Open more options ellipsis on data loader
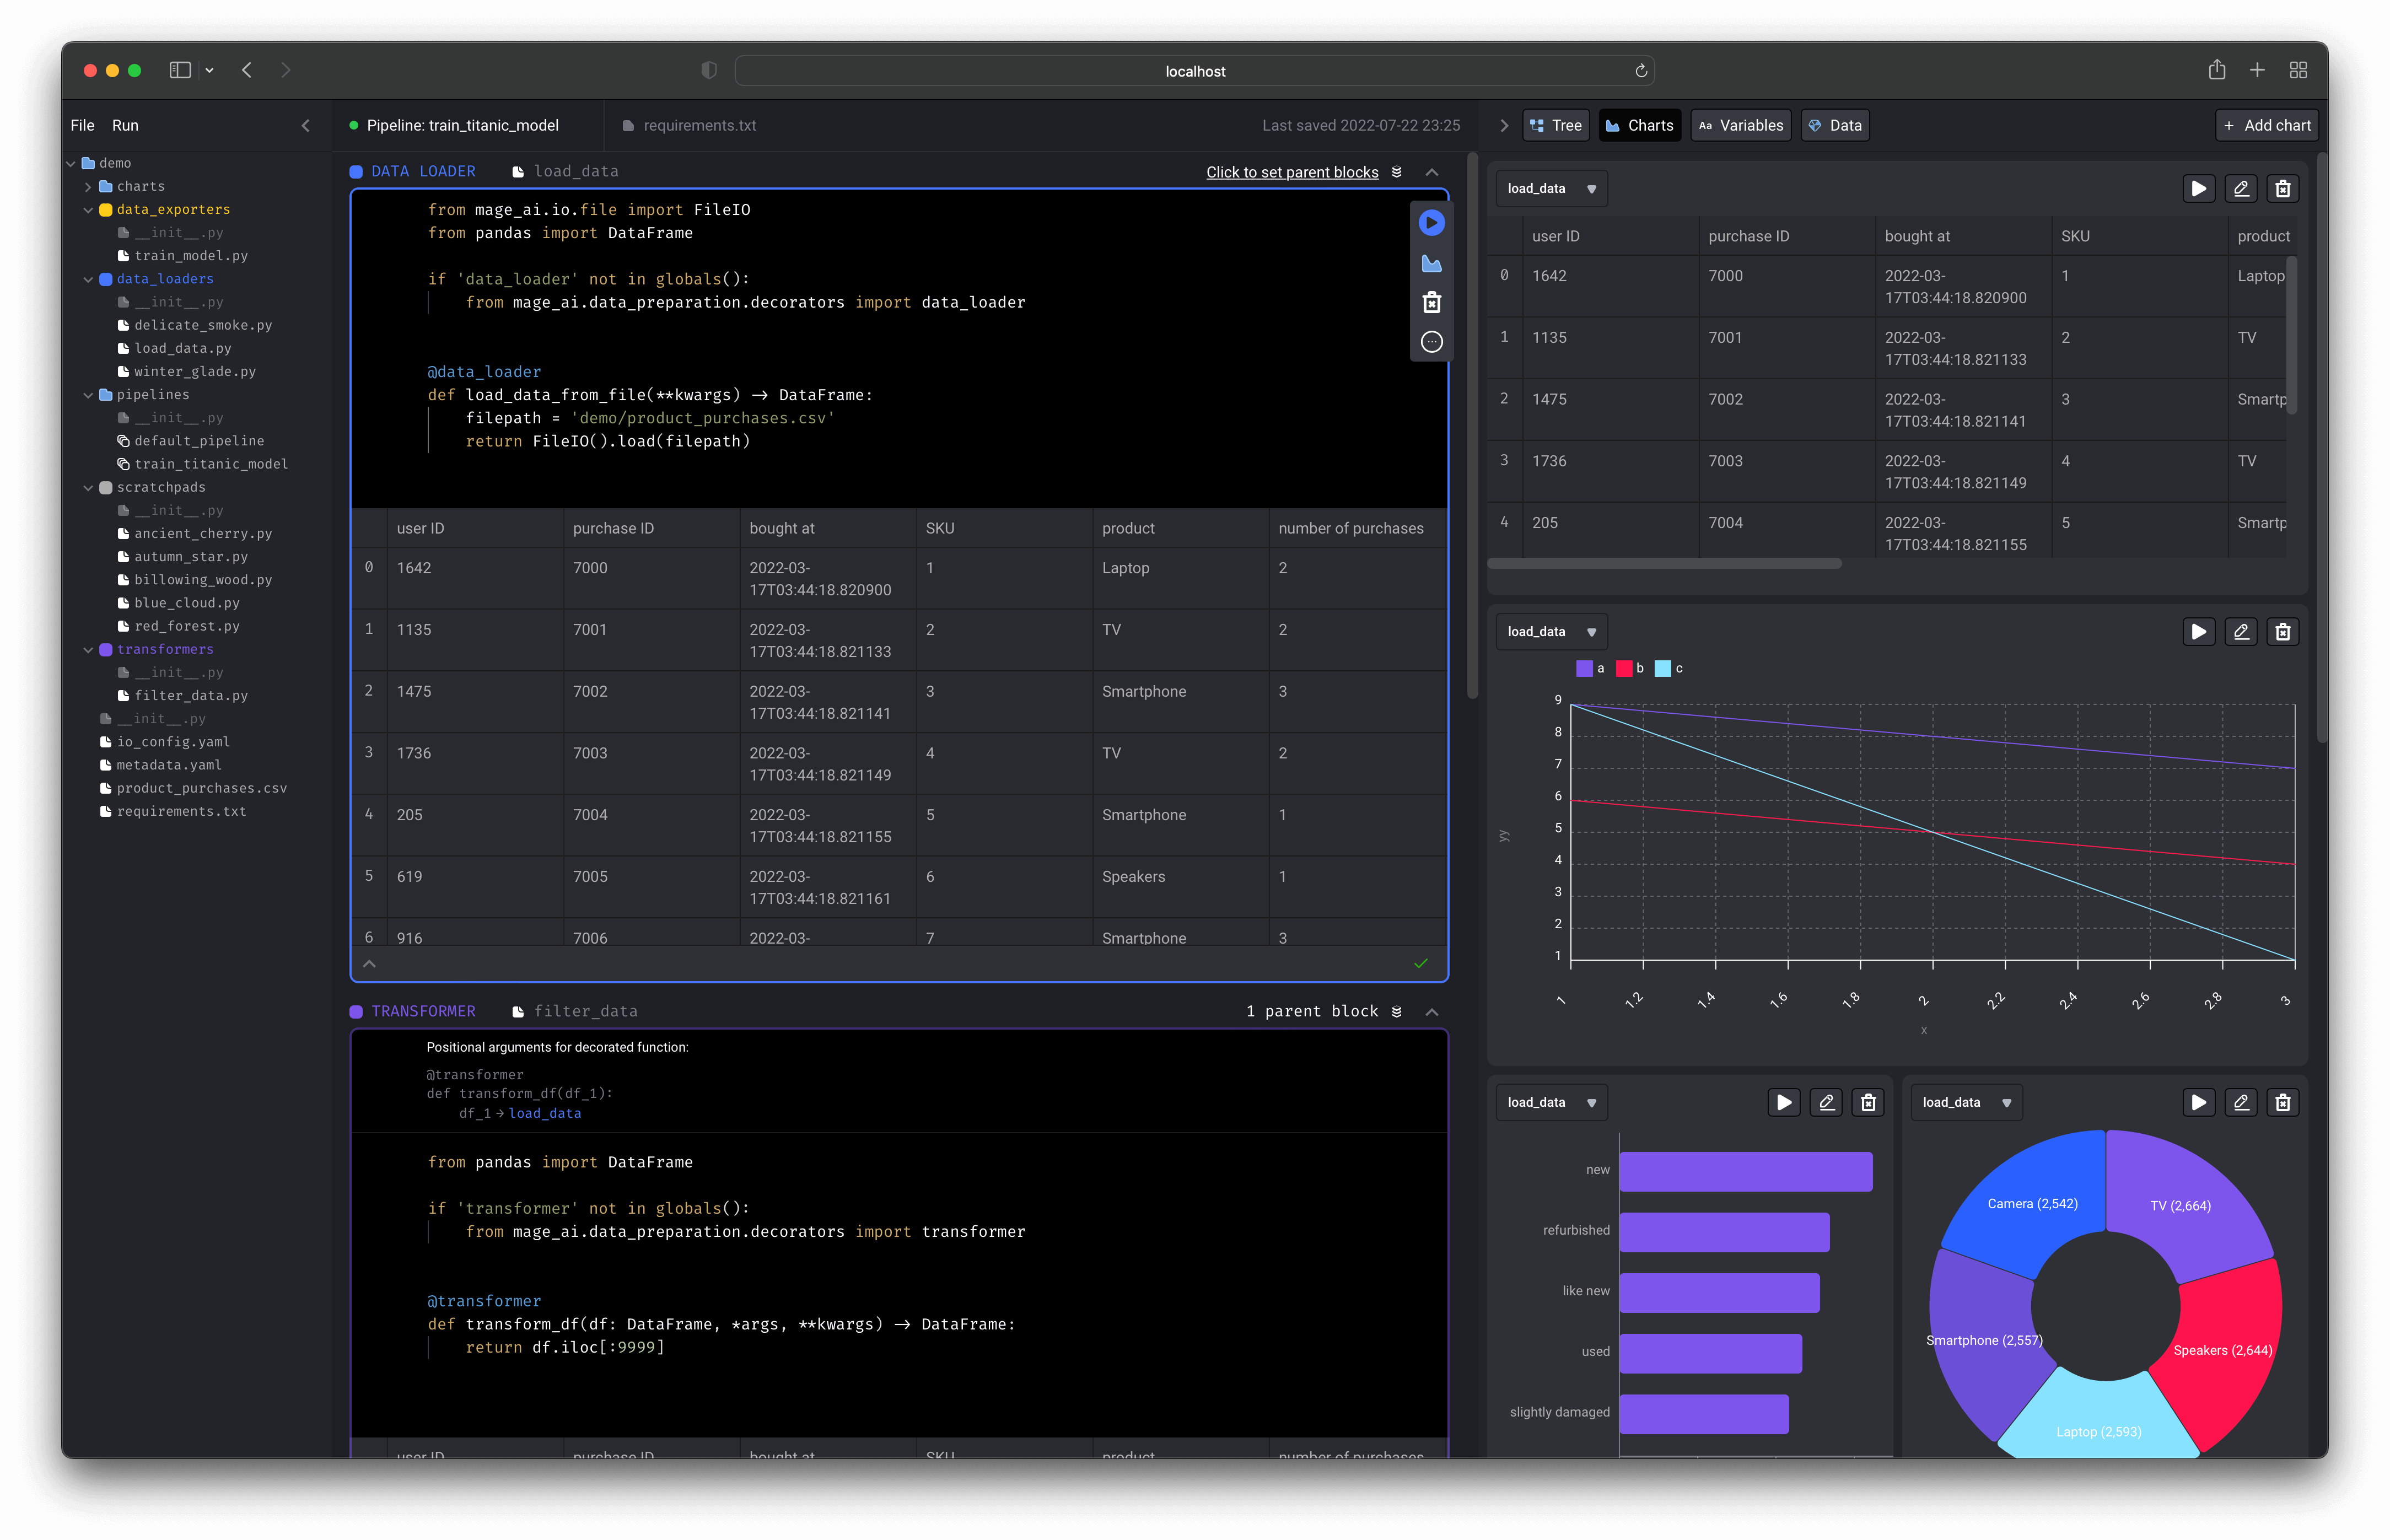 click(x=1431, y=342)
